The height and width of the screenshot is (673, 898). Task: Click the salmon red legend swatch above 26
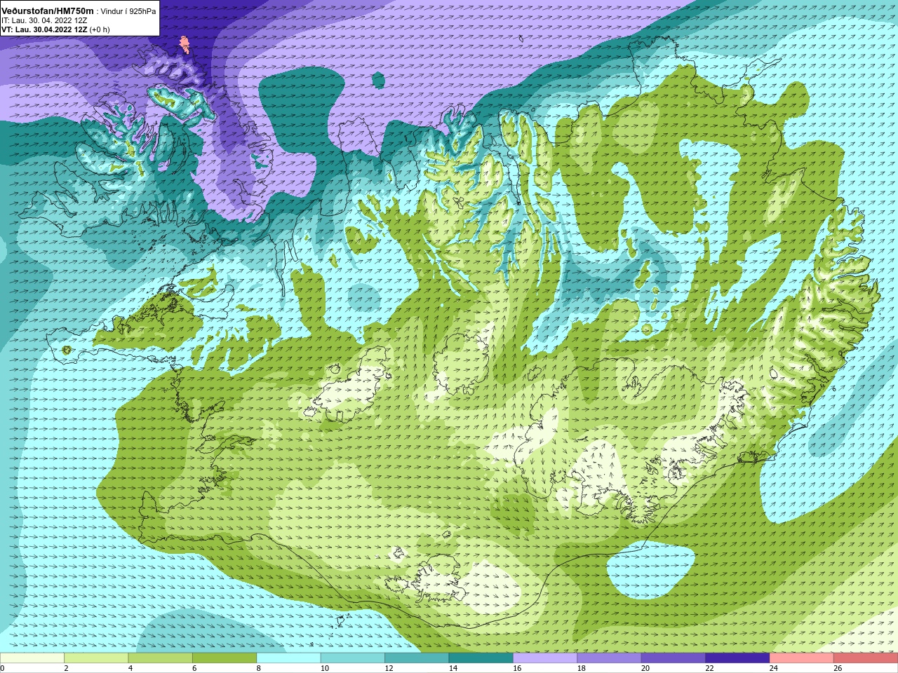[x=866, y=658]
